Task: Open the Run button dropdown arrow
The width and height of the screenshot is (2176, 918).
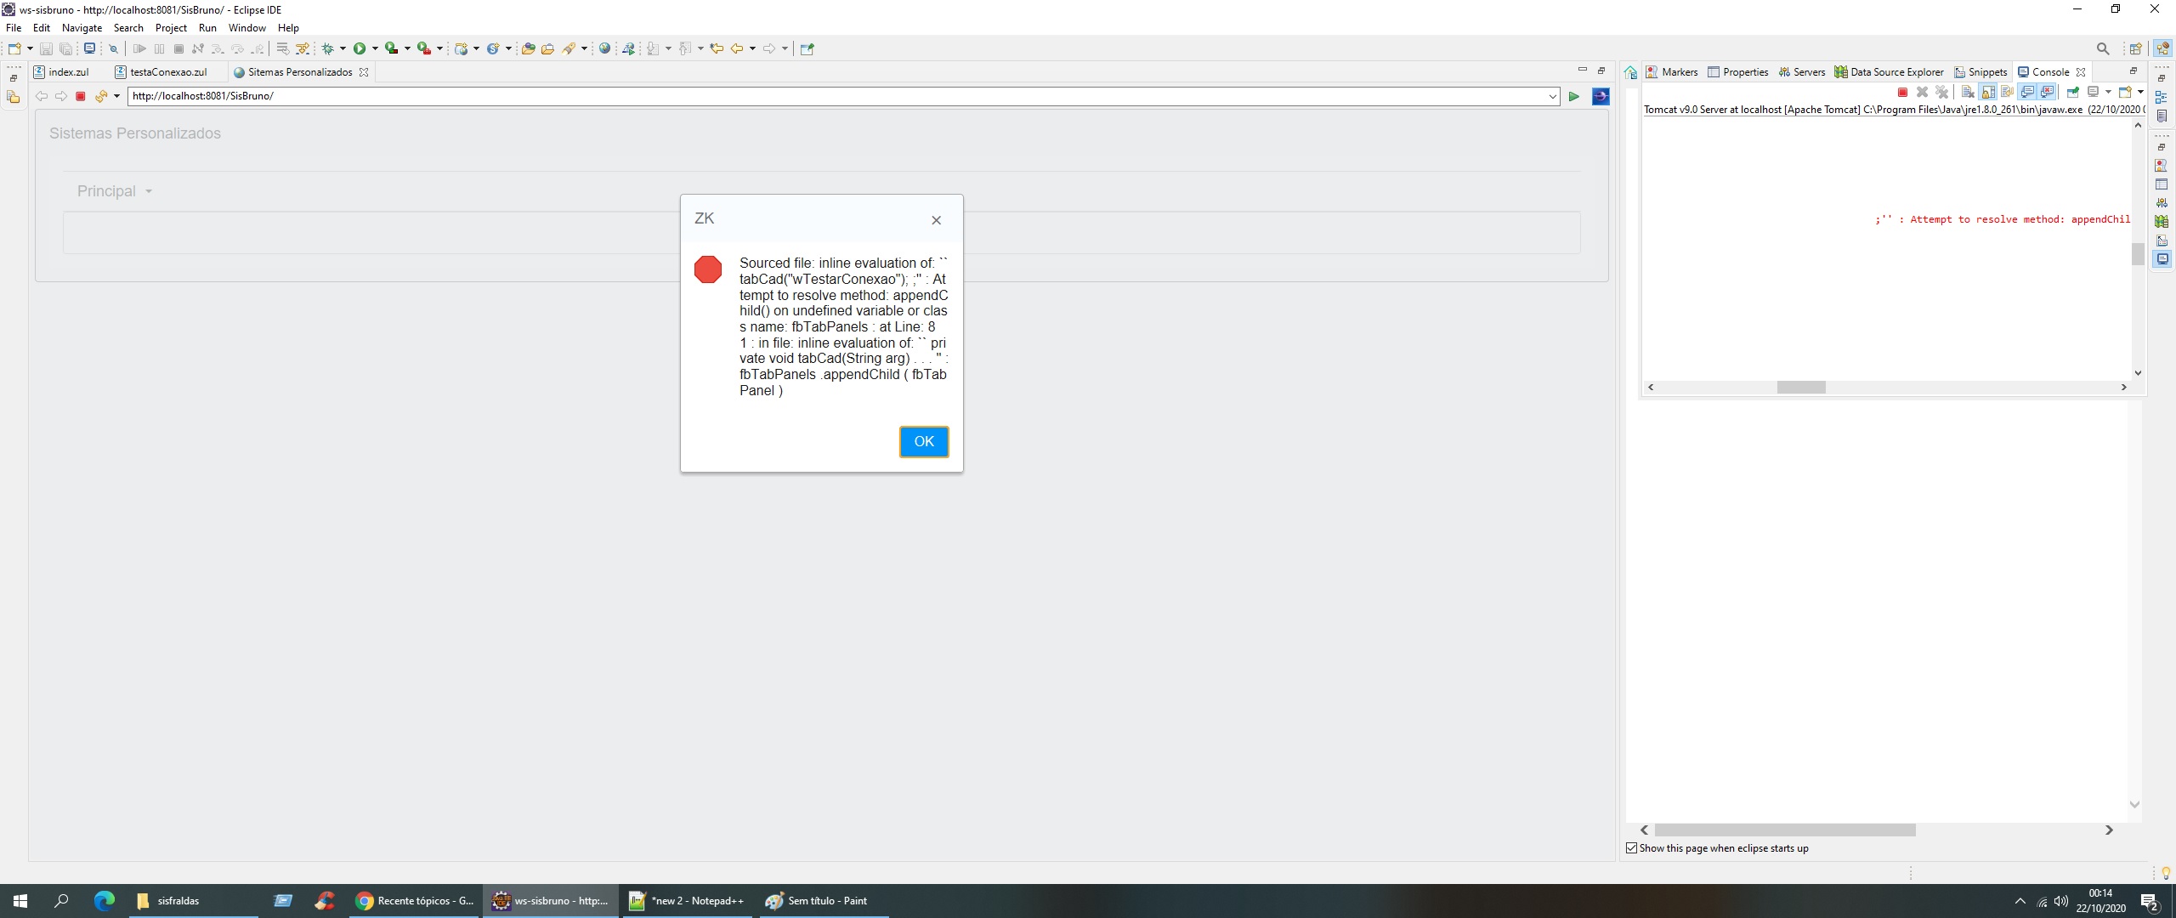Action: (x=374, y=48)
